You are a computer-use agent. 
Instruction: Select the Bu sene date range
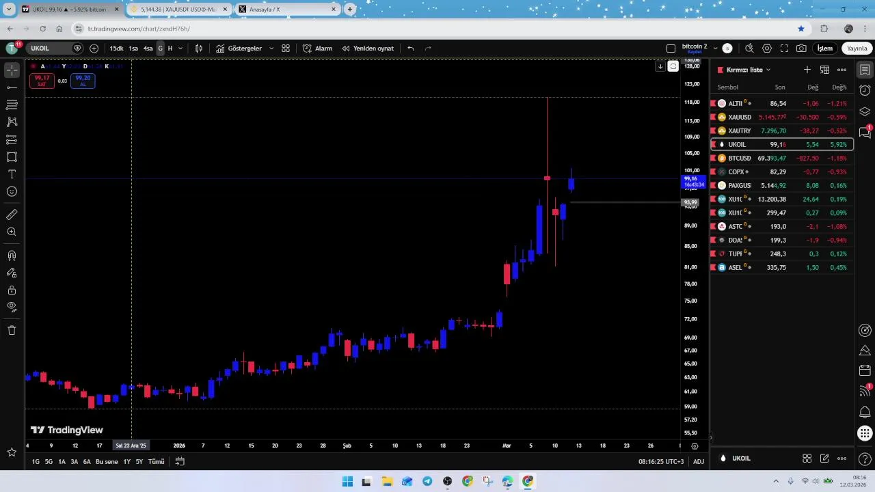pos(107,461)
